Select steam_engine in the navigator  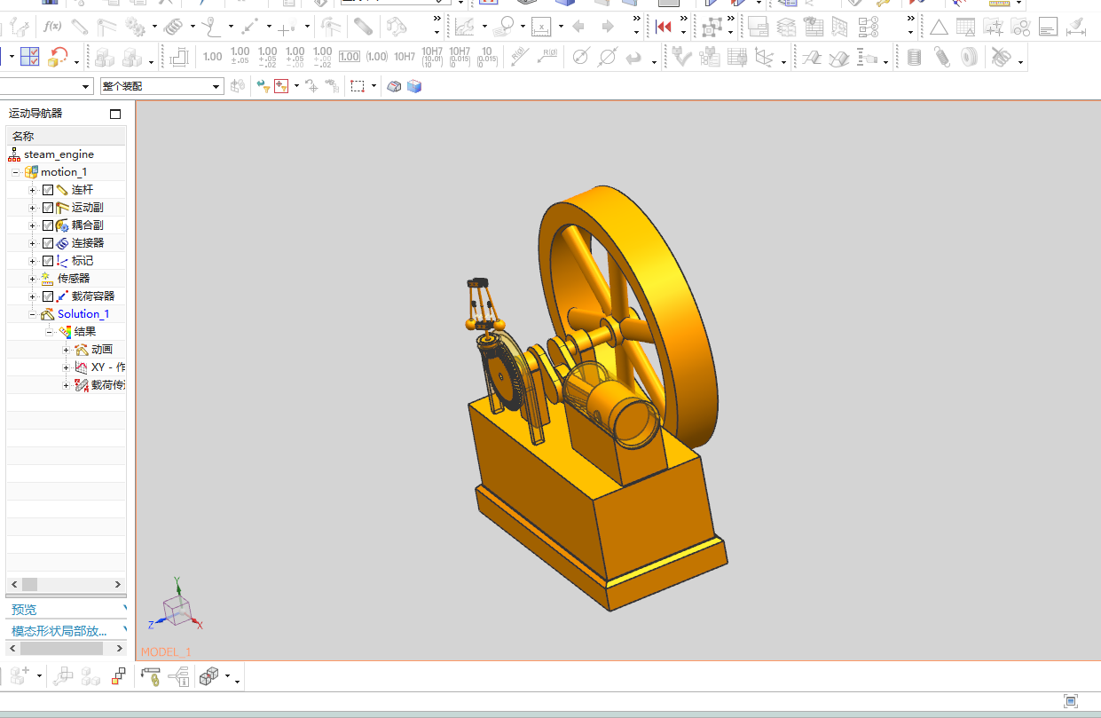tap(59, 154)
